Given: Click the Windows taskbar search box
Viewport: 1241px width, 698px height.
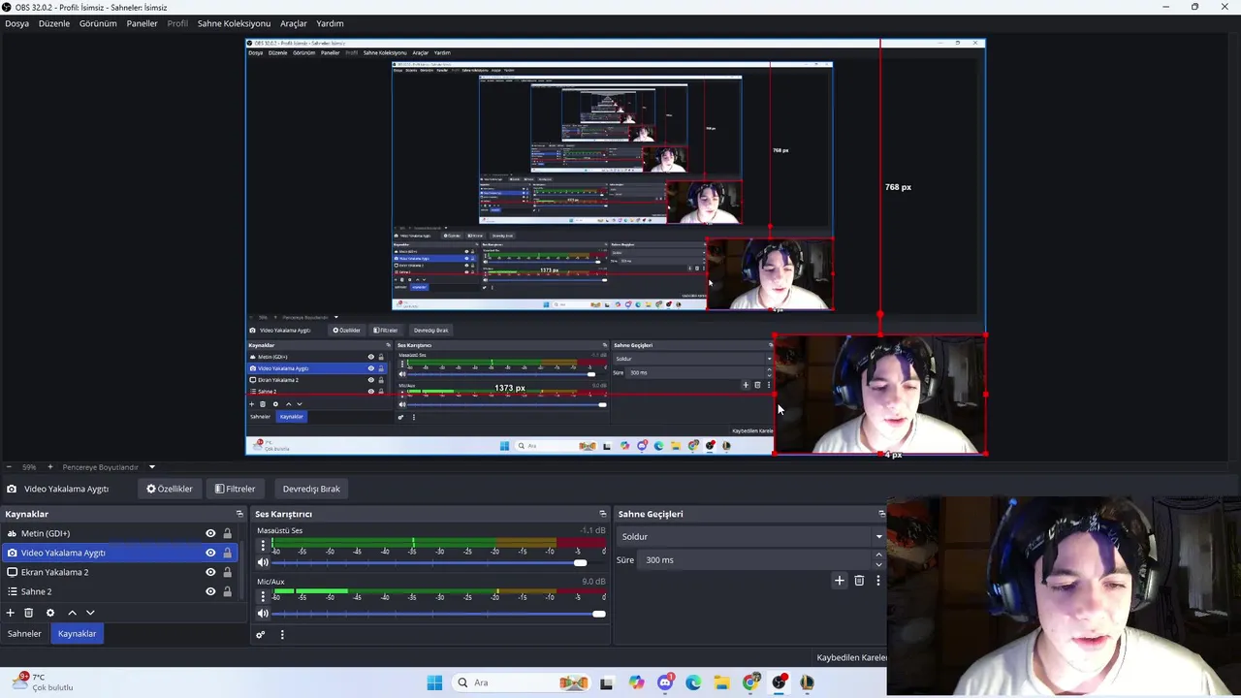Looking at the screenshot, I should [x=521, y=682].
